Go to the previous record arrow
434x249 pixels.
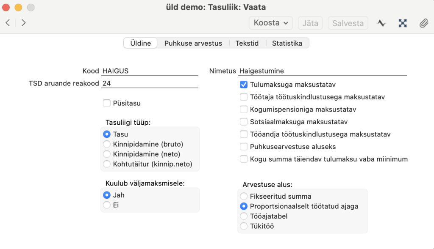[x=8, y=23]
